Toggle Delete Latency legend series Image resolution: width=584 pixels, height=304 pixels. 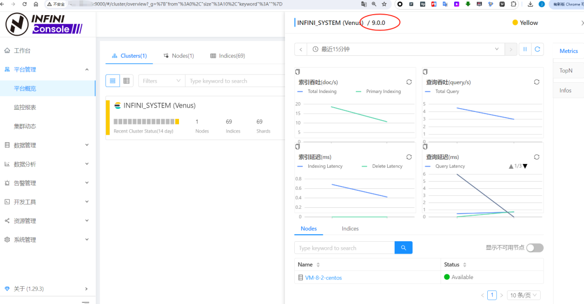pyautogui.click(x=382, y=166)
